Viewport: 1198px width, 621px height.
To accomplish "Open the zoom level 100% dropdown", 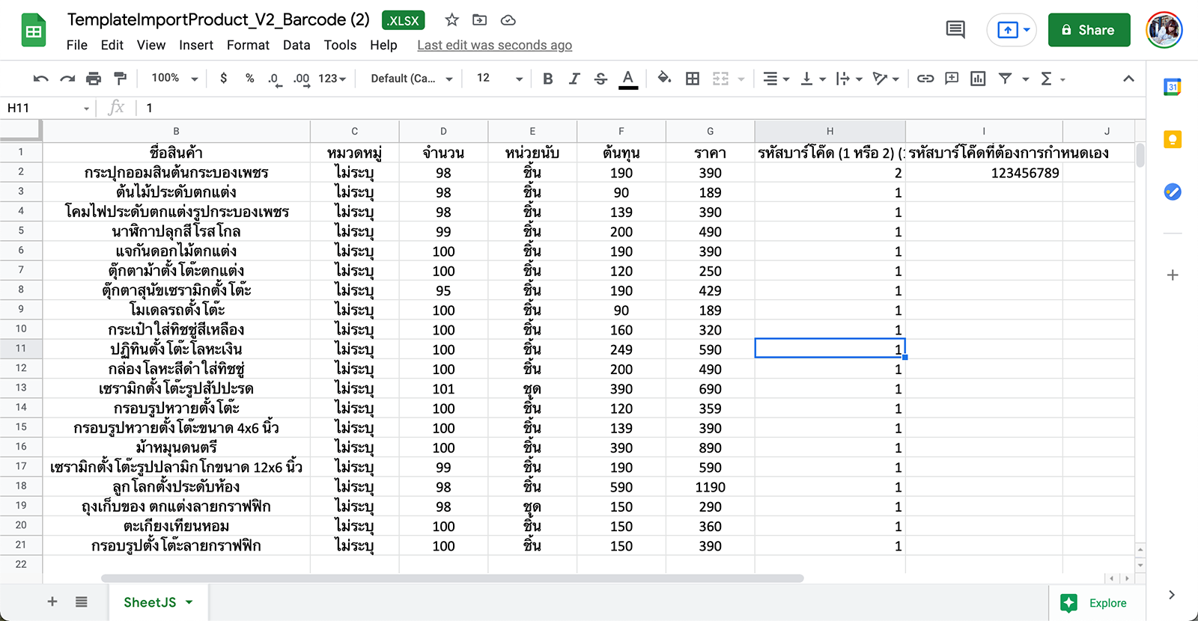I will pyautogui.click(x=174, y=79).
